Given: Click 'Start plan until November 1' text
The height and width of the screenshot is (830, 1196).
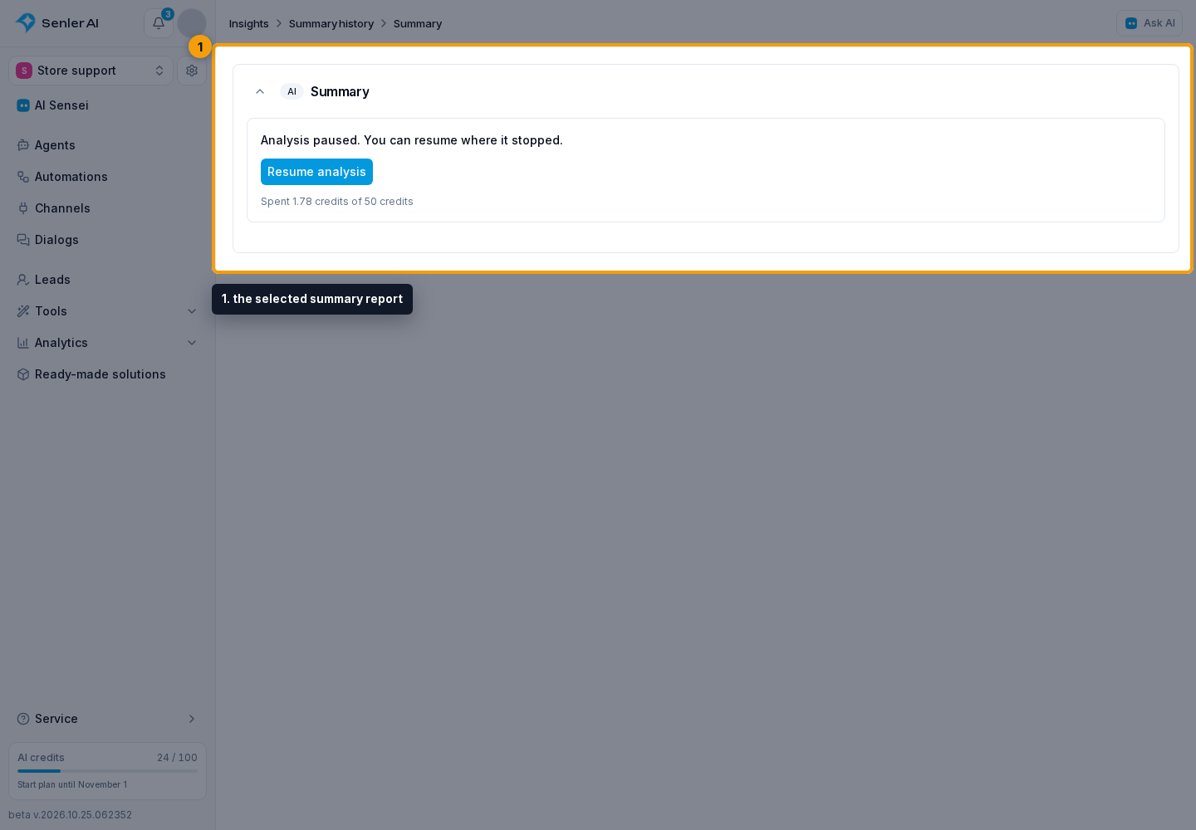Looking at the screenshot, I should (72, 784).
